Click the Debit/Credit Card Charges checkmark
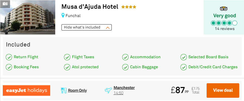Image resolution: width=244 pixels, height=101 pixels. click(x=184, y=67)
